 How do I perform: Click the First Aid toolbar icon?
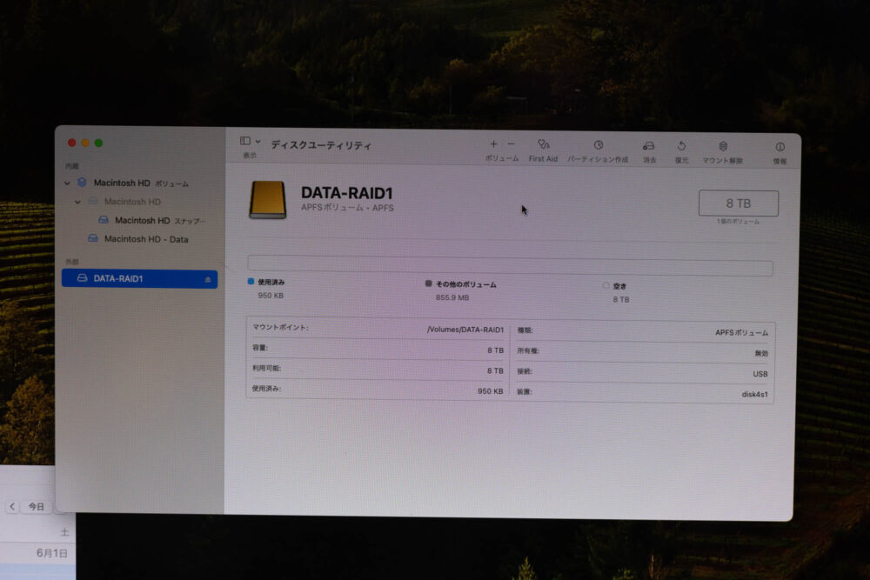click(543, 145)
